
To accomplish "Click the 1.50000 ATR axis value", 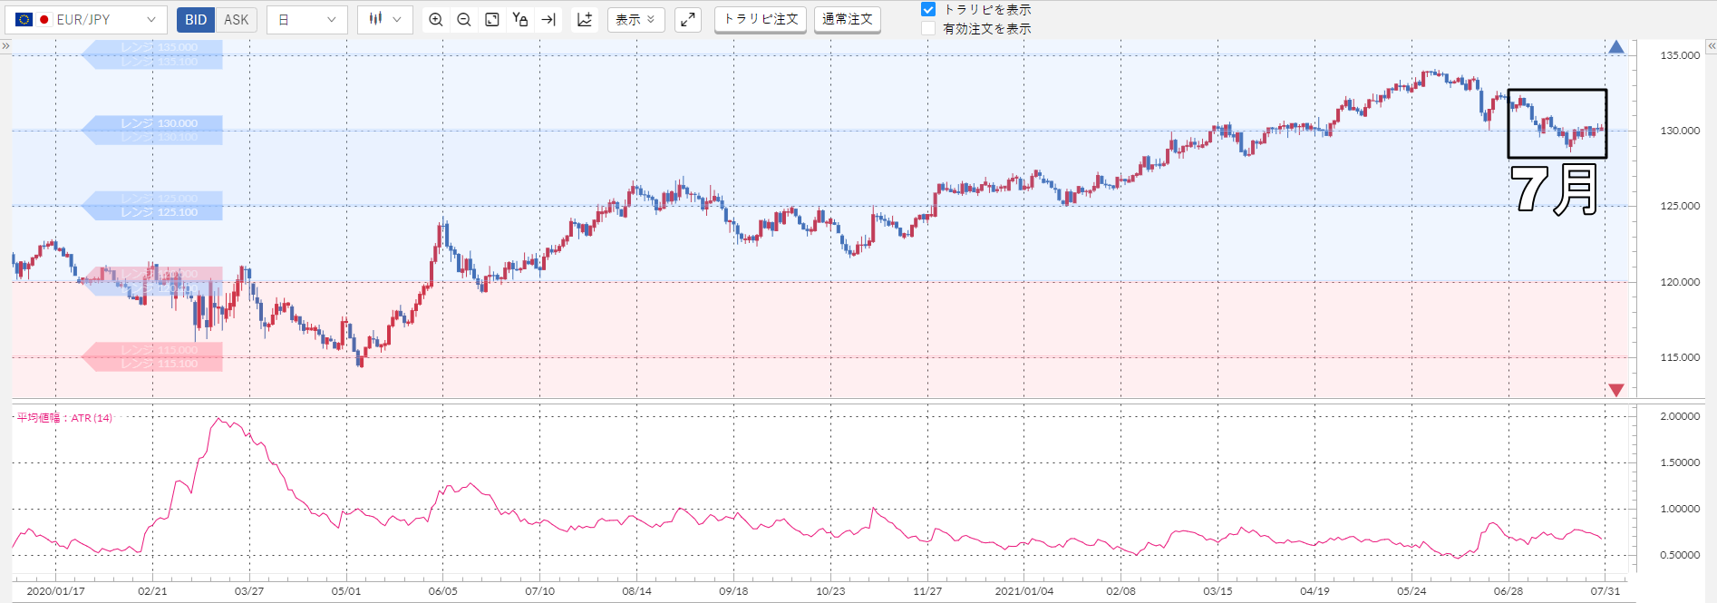I will [1680, 462].
